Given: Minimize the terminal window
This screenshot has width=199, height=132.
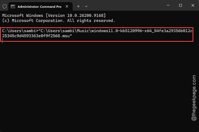Looking at the screenshot, I should (x=168, y=5).
